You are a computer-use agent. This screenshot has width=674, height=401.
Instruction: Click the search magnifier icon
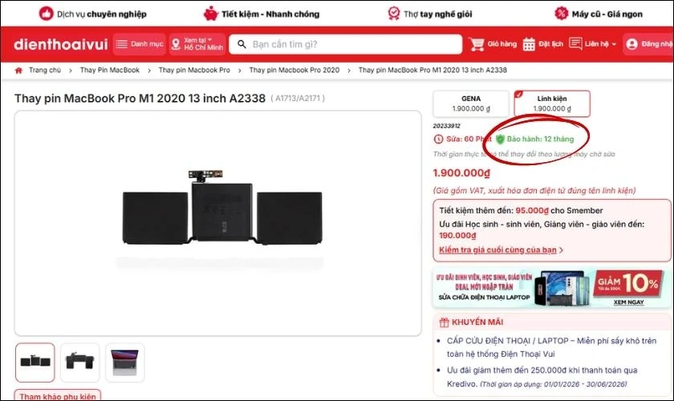(x=242, y=44)
